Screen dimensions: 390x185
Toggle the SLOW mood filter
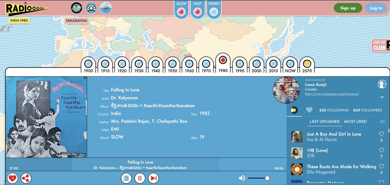181,9
